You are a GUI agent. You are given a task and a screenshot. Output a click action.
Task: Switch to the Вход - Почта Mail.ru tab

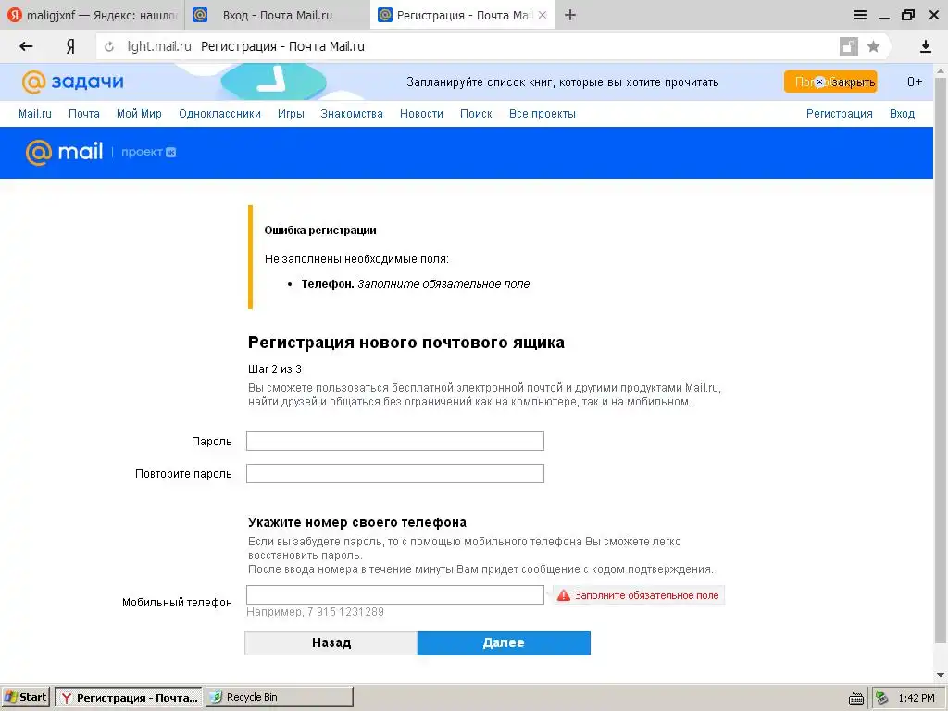coord(277,15)
